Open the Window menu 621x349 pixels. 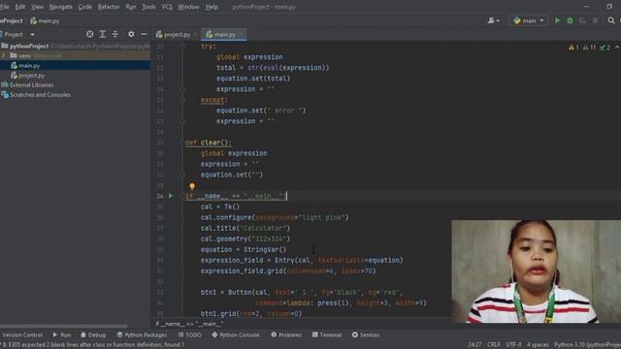[x=188, y=7]
